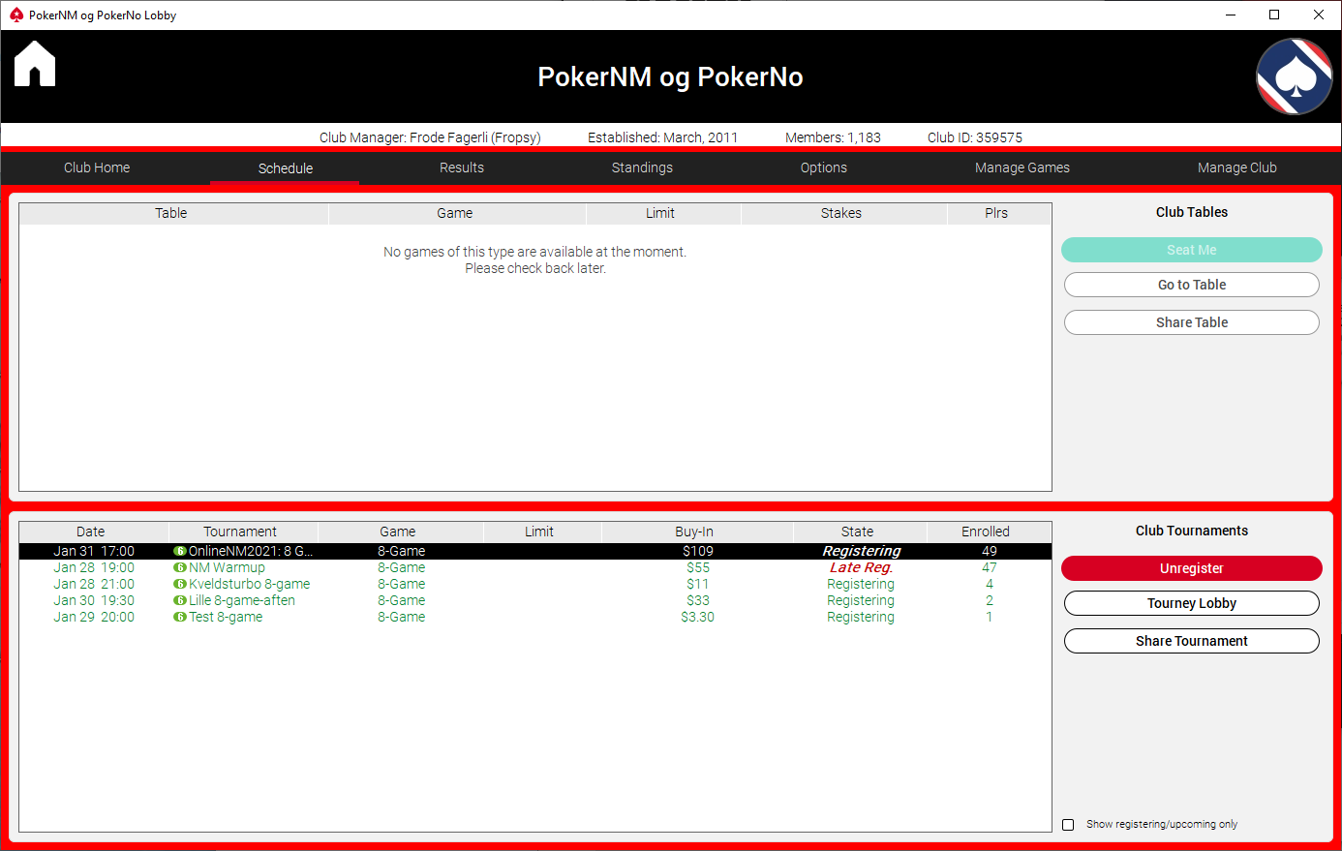Click the $55 buy-in cell

698,567
